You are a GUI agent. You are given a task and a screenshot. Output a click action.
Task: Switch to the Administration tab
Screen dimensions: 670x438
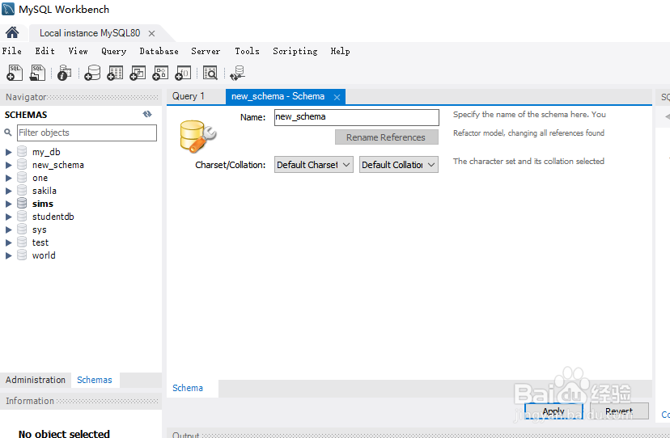click(36, 380)
